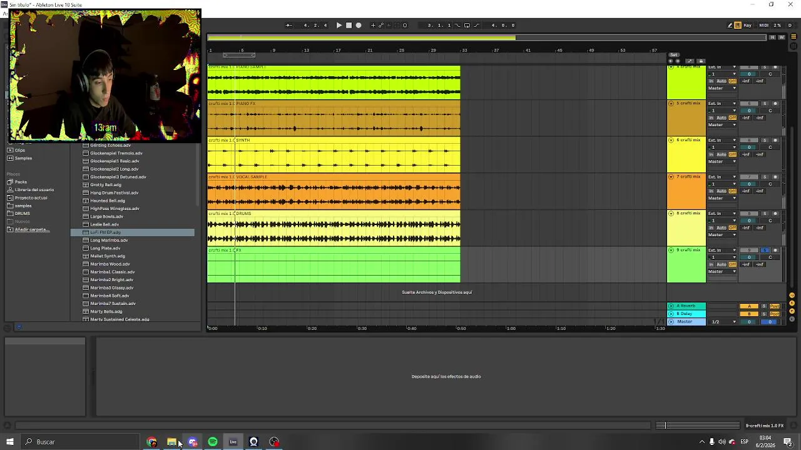Show or hide Returns section R icon
The height and width of the screenshot is (450, 801).
coord(792,303)
